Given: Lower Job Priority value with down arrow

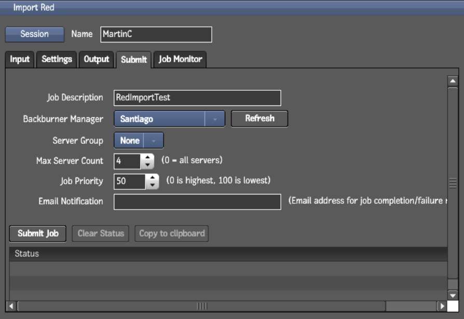Looking at the screenshot, I should pyautogui.click(x=153, y=185).
